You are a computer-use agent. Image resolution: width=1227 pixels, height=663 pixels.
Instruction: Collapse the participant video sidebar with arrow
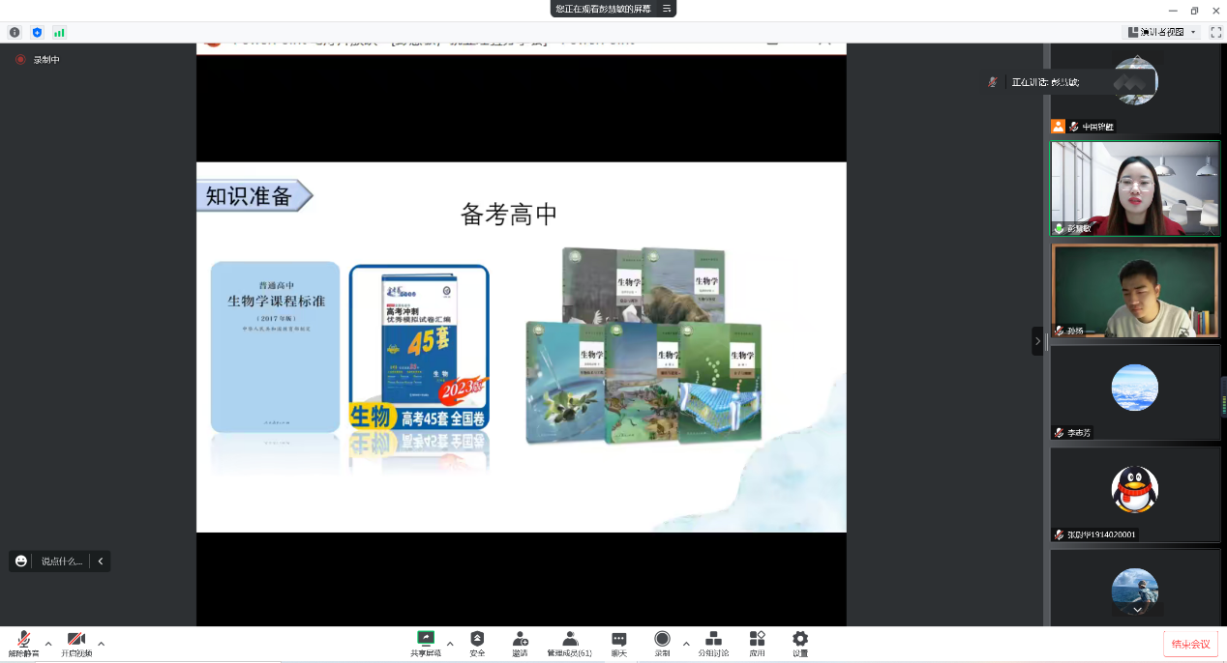(x=1037, y=341)
